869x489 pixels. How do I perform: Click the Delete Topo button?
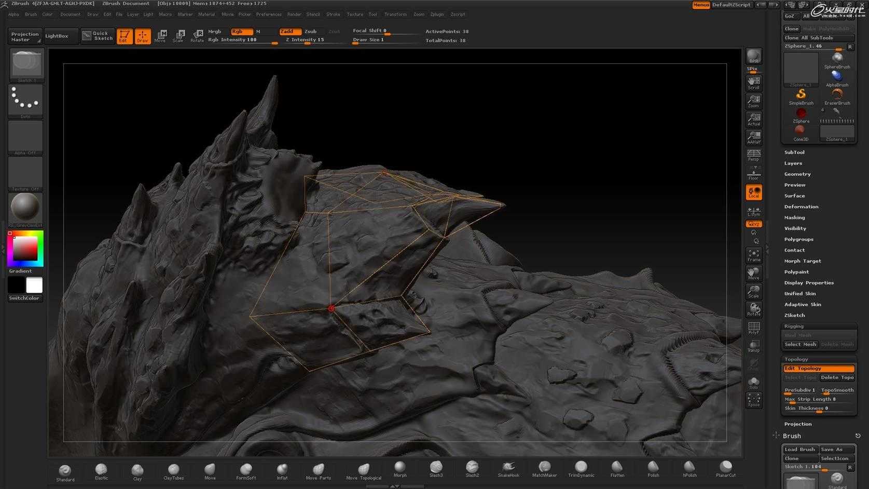(x=836, y=378)
